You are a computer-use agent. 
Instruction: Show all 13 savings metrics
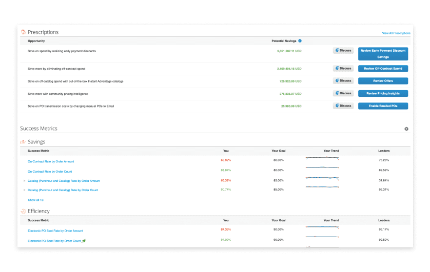coord(35,200)
